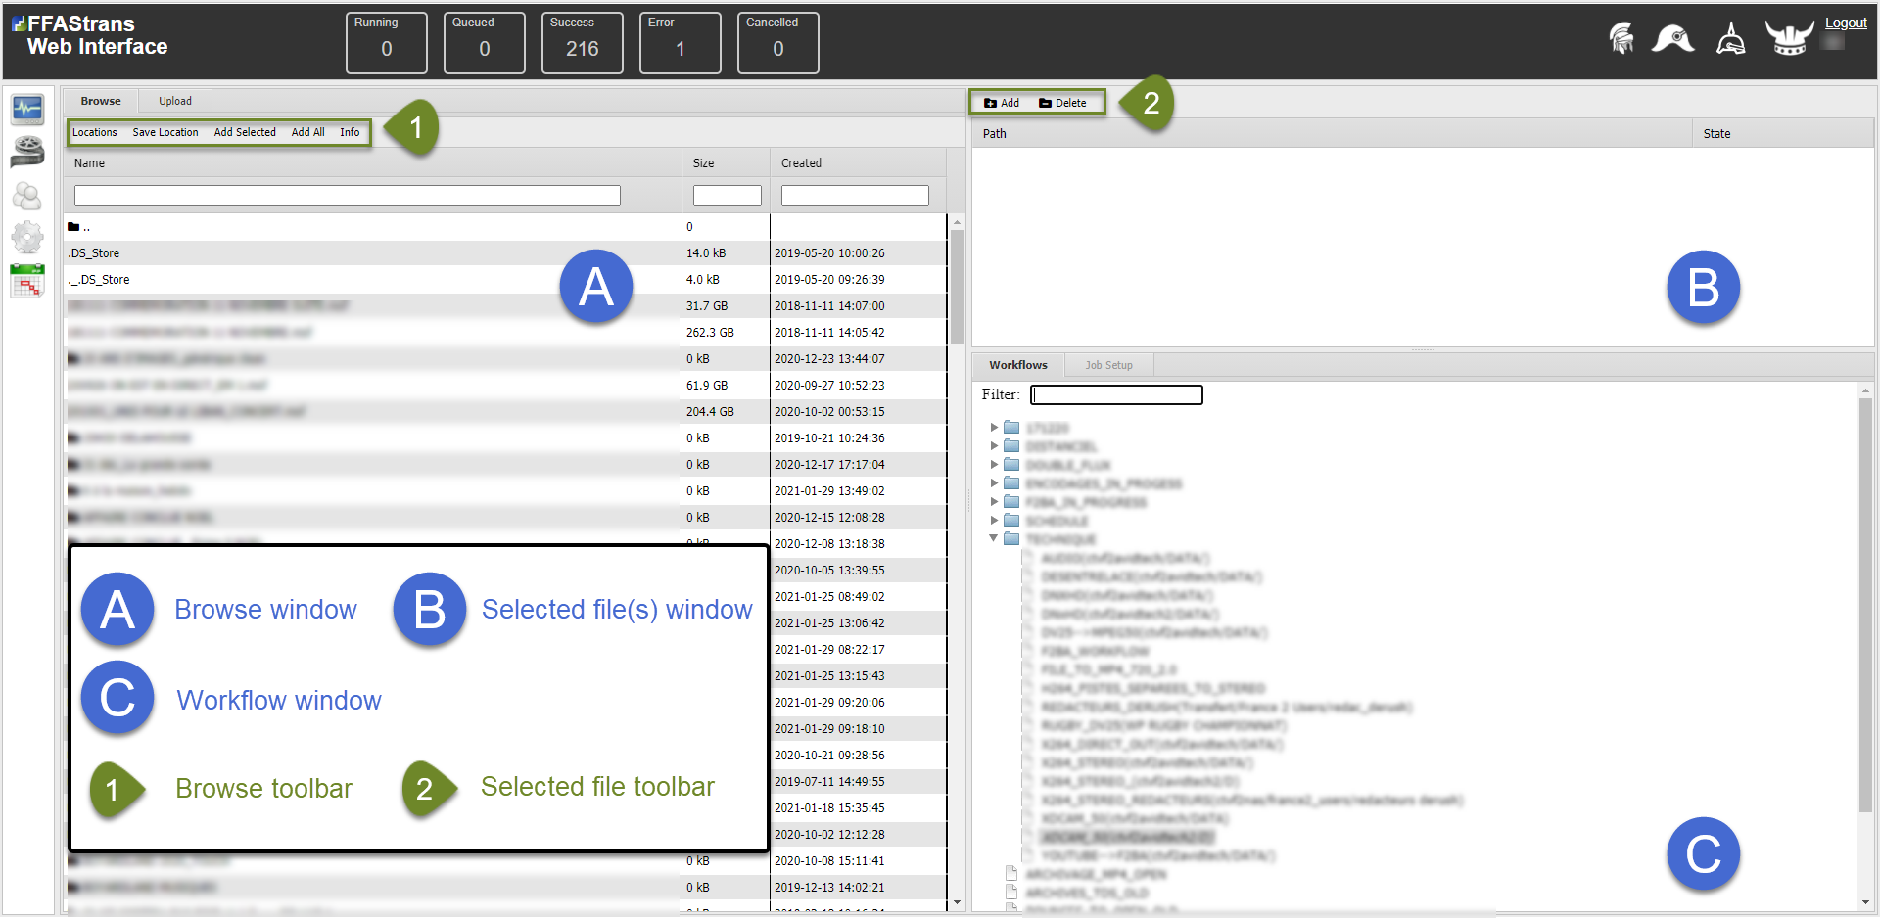The height and width of the screenshot is (918, 1880).
Task: Expand the second workflow folder in tree
Action: [x=994, y=446]
